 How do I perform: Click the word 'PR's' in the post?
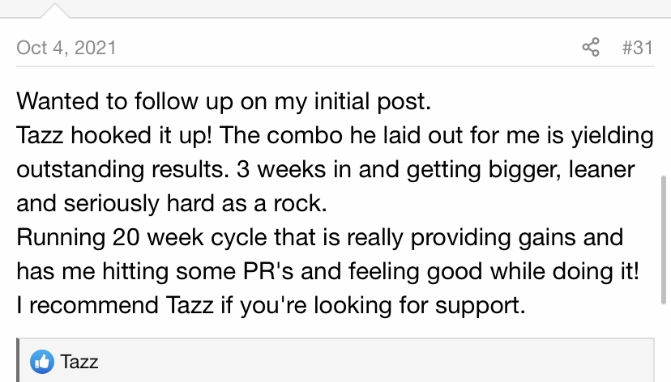[268, 271]
